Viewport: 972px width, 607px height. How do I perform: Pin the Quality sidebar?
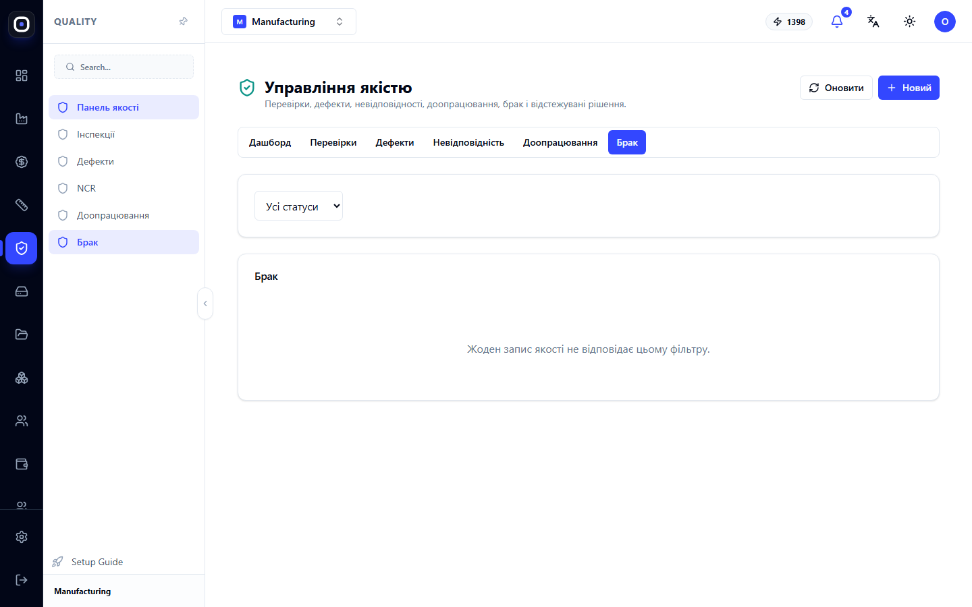coord(183,22)
